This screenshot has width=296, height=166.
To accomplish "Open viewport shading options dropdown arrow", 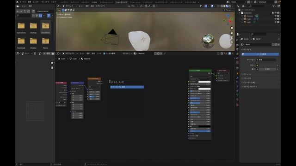I will (233, 6).
